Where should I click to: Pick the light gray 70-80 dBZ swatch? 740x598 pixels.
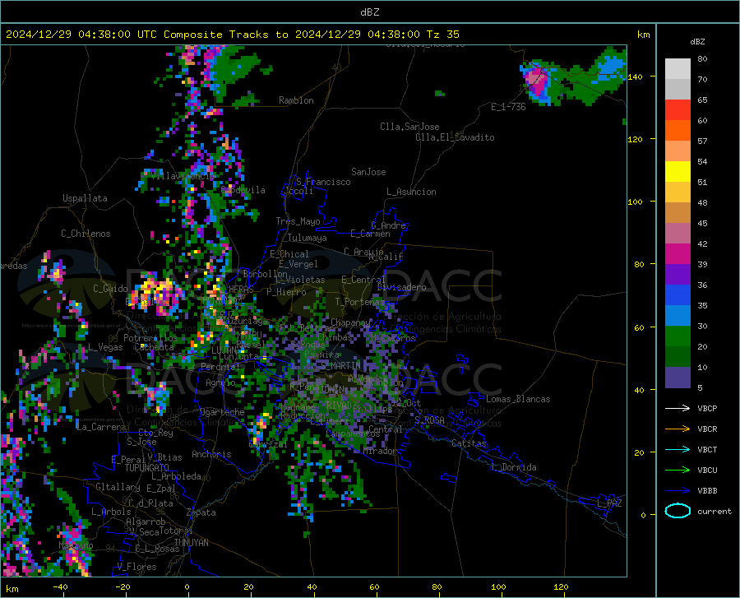coord(678,69)
